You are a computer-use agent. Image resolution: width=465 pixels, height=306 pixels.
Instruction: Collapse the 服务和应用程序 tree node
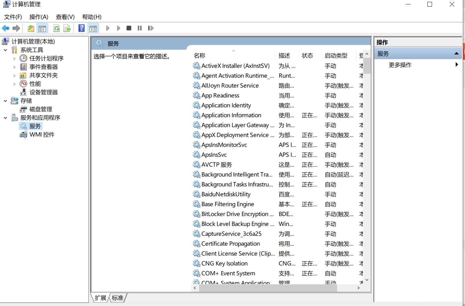pos(5,118)
